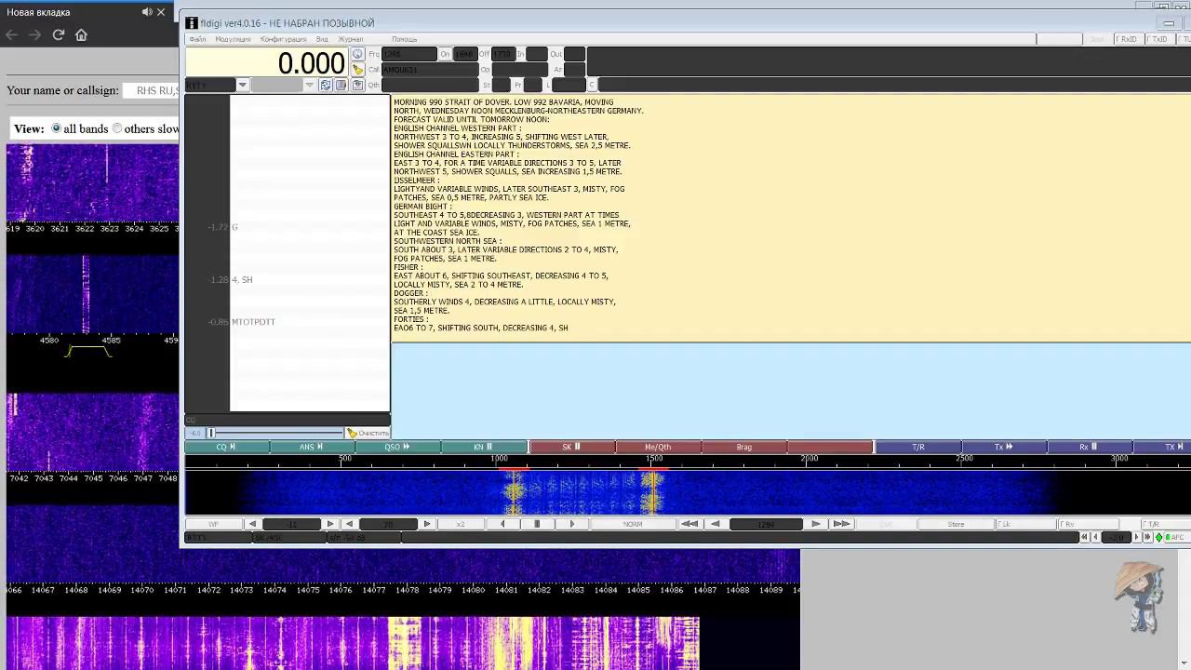Click the NORM waterfall speed button
1191x670 pixels.
point(633,524)
